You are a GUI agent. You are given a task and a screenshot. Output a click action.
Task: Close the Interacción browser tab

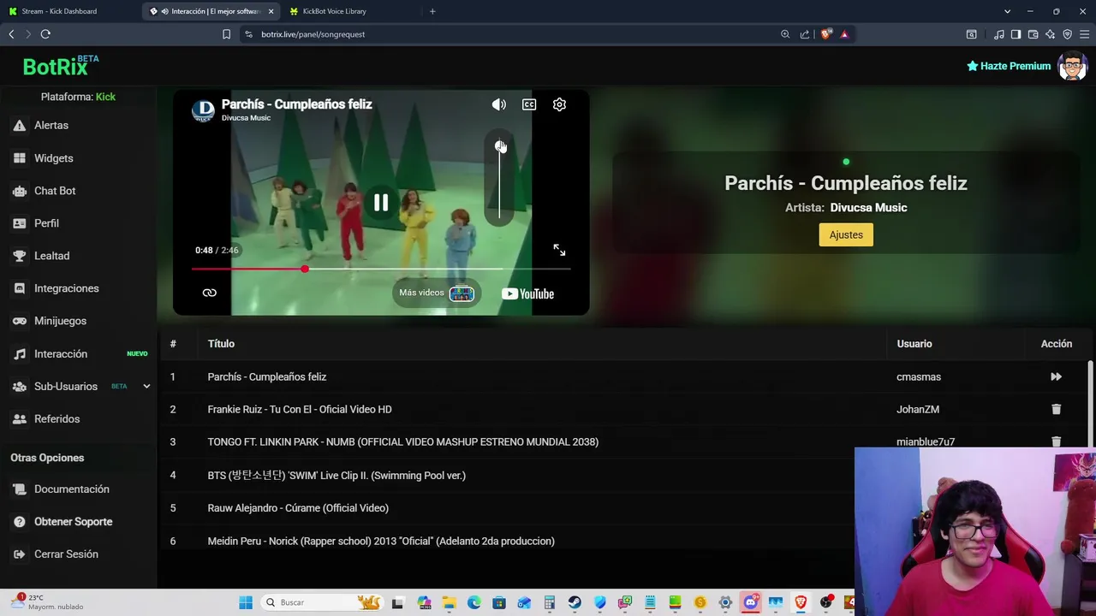tap(271, 11)
